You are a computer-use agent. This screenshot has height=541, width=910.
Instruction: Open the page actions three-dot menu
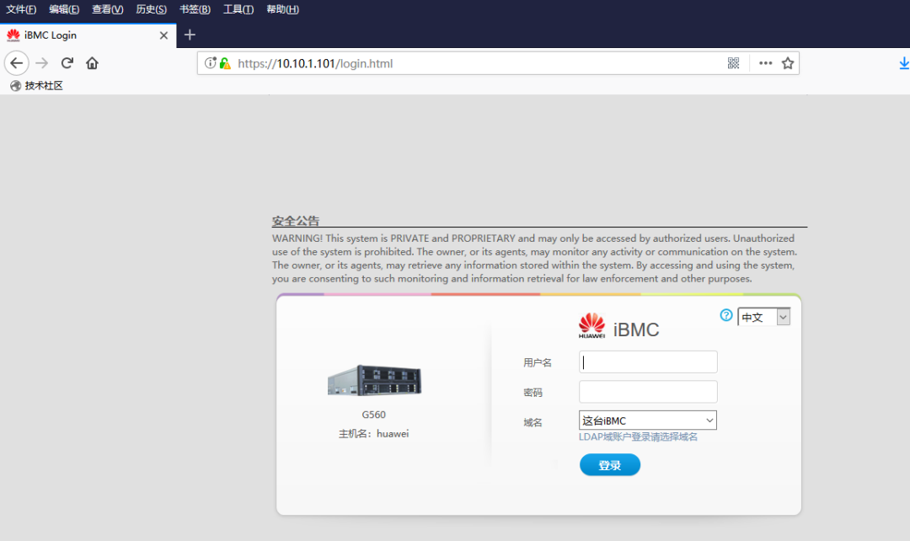point(765,62)
